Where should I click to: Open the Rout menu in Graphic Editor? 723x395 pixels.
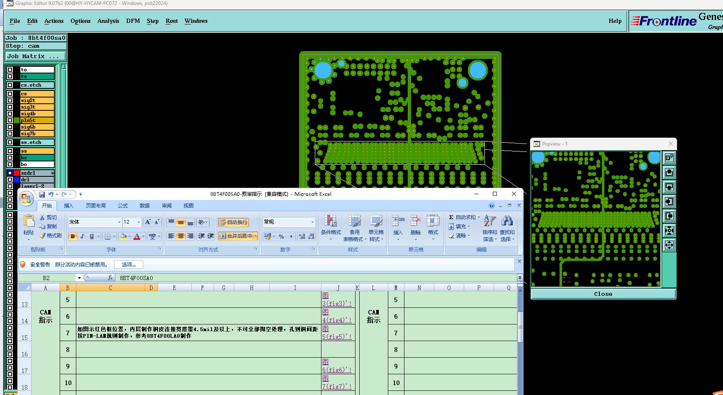point(172,21)
